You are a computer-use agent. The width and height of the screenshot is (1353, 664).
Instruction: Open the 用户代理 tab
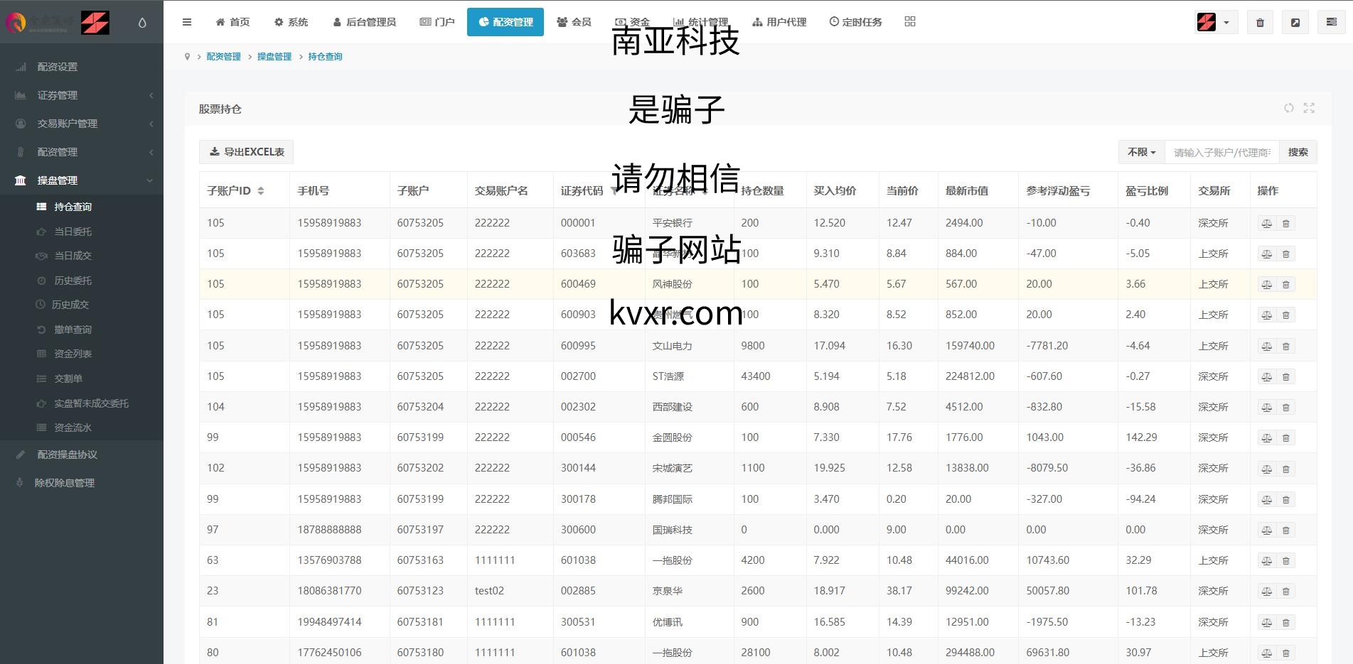(x=779, y=22)
